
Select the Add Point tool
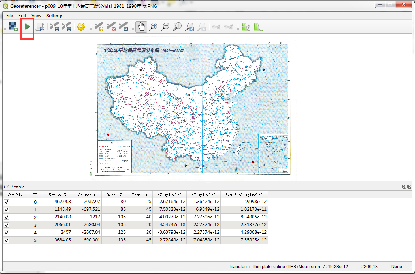tap(99, 27)
